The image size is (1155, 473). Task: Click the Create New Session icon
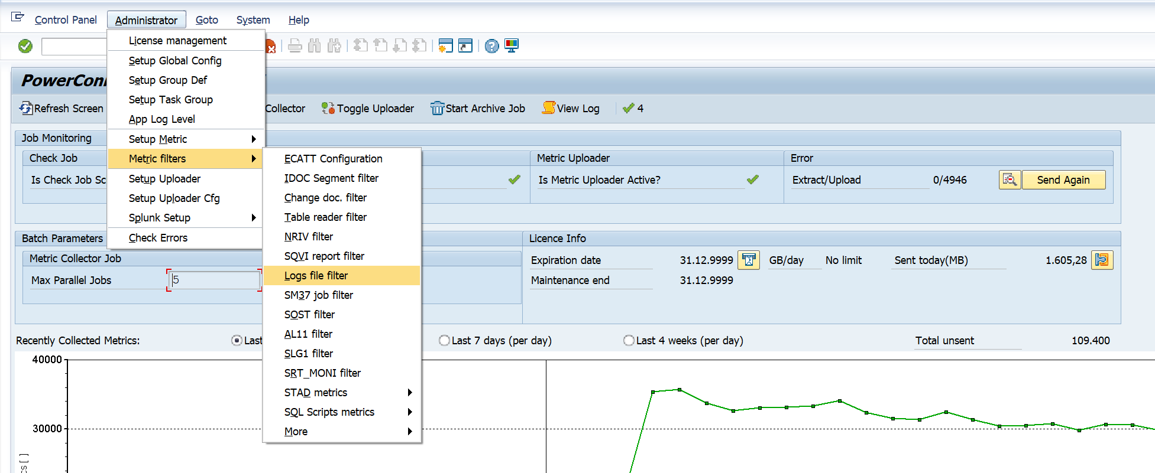click(446, 46)
